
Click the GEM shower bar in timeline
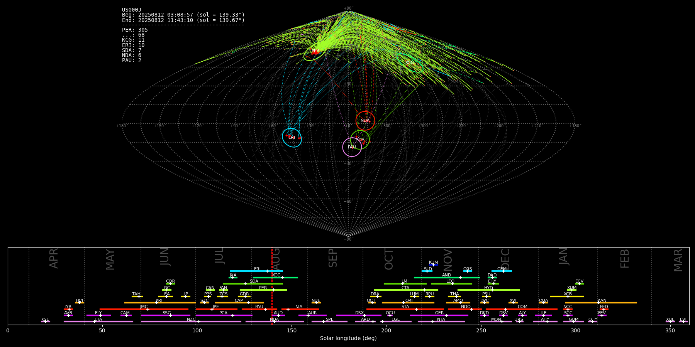(502, 271)
